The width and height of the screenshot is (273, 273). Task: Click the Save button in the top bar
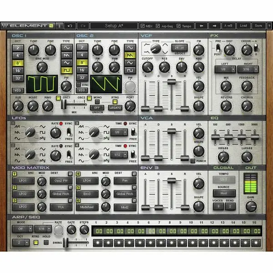point(258,25)
